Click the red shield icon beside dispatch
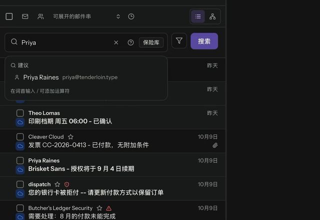This screenshot has width=320, height=220. 66,184
